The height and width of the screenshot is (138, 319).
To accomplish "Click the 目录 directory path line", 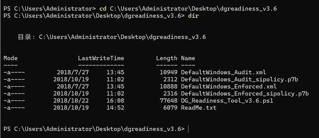I will (x=112, y=37).
